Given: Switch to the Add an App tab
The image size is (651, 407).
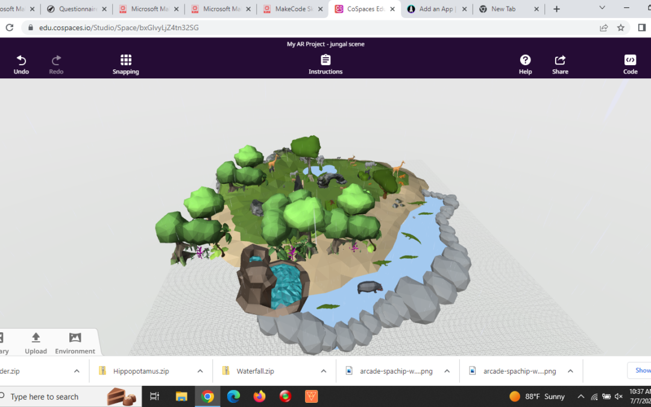Looking at the screenshot, I should point(437,8).
